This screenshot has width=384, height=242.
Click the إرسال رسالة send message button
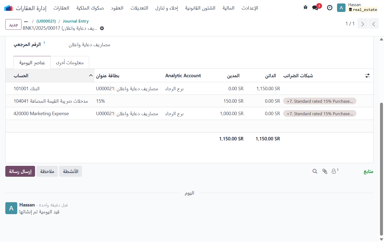click(20, 171)
